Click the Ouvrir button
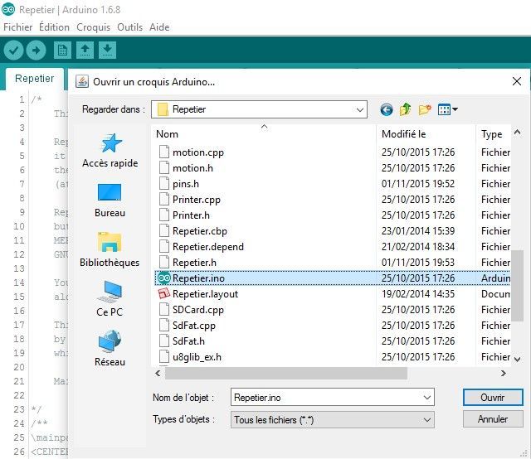This screenshot has width=531, height=459. point(493,397)
